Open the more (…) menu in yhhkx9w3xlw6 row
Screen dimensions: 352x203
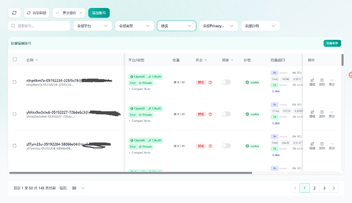click(x=332, y=114)
